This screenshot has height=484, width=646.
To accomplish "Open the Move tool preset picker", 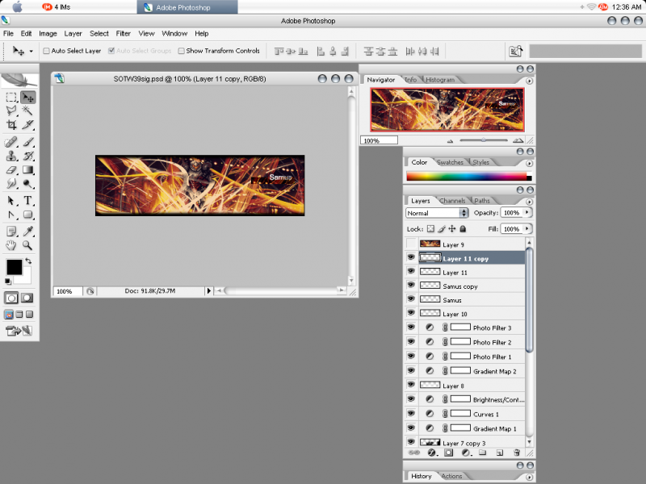I will [x=31, y=52].
